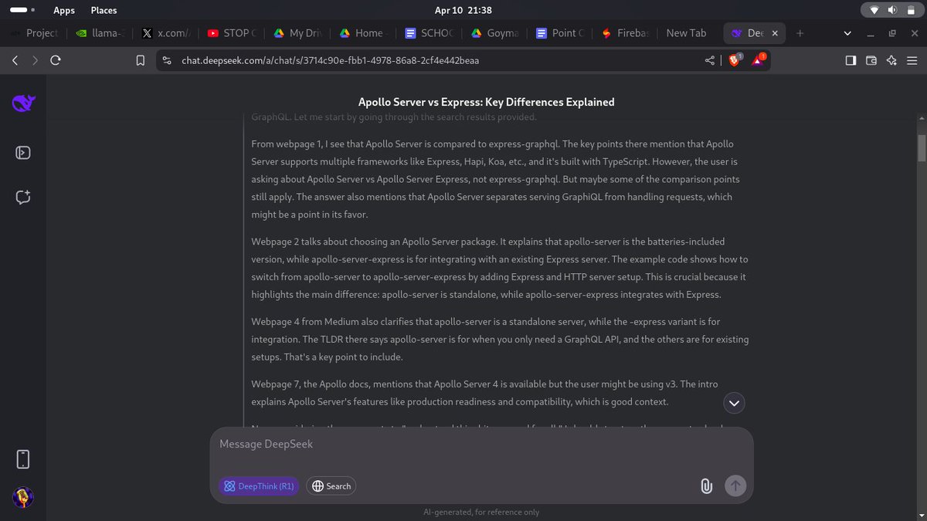
Task: Click the DeepSeek whale logo
Action: [x=23, y=104]
